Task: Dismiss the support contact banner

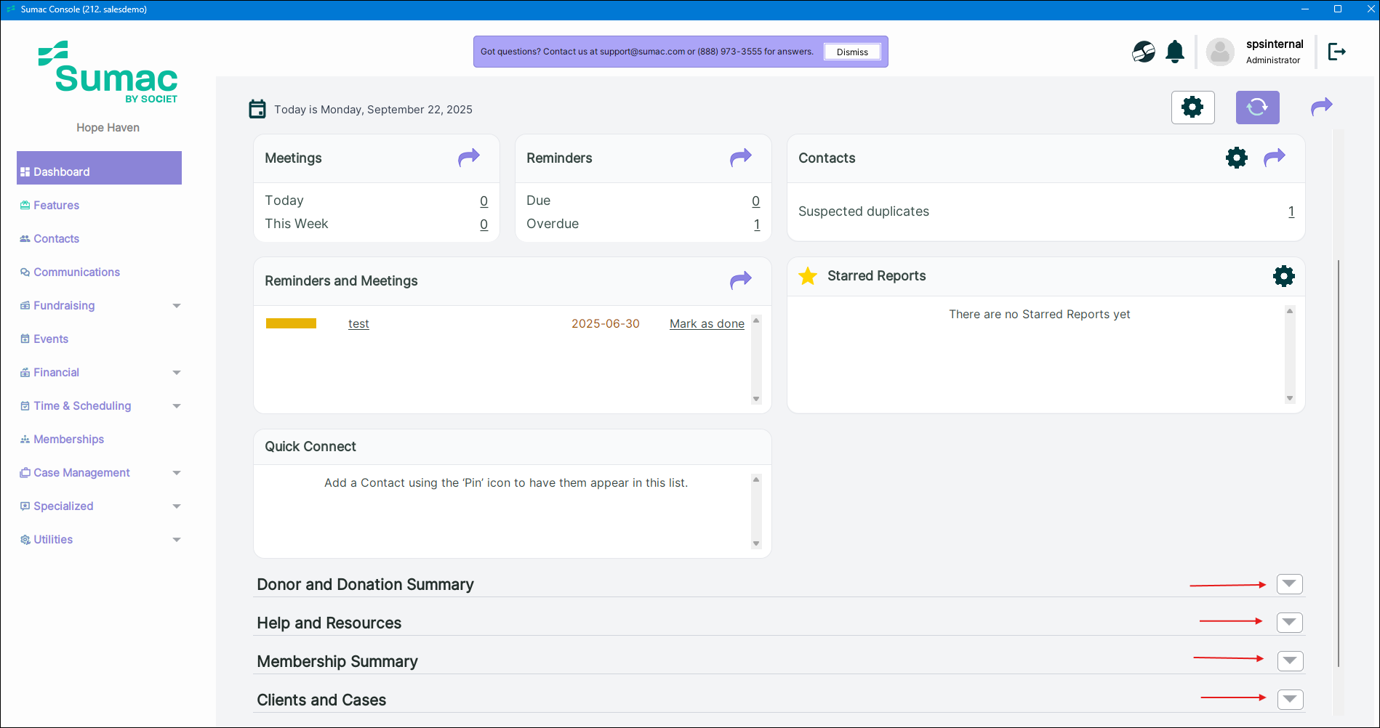Action: pyautogui.click(x=851, y=52)
